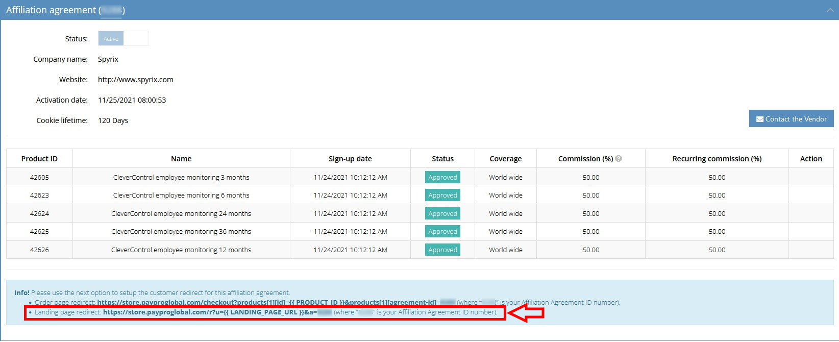The image size is (839, 342).
Task: Click sign-up date in row 42624
Action: tap(350, 213)
